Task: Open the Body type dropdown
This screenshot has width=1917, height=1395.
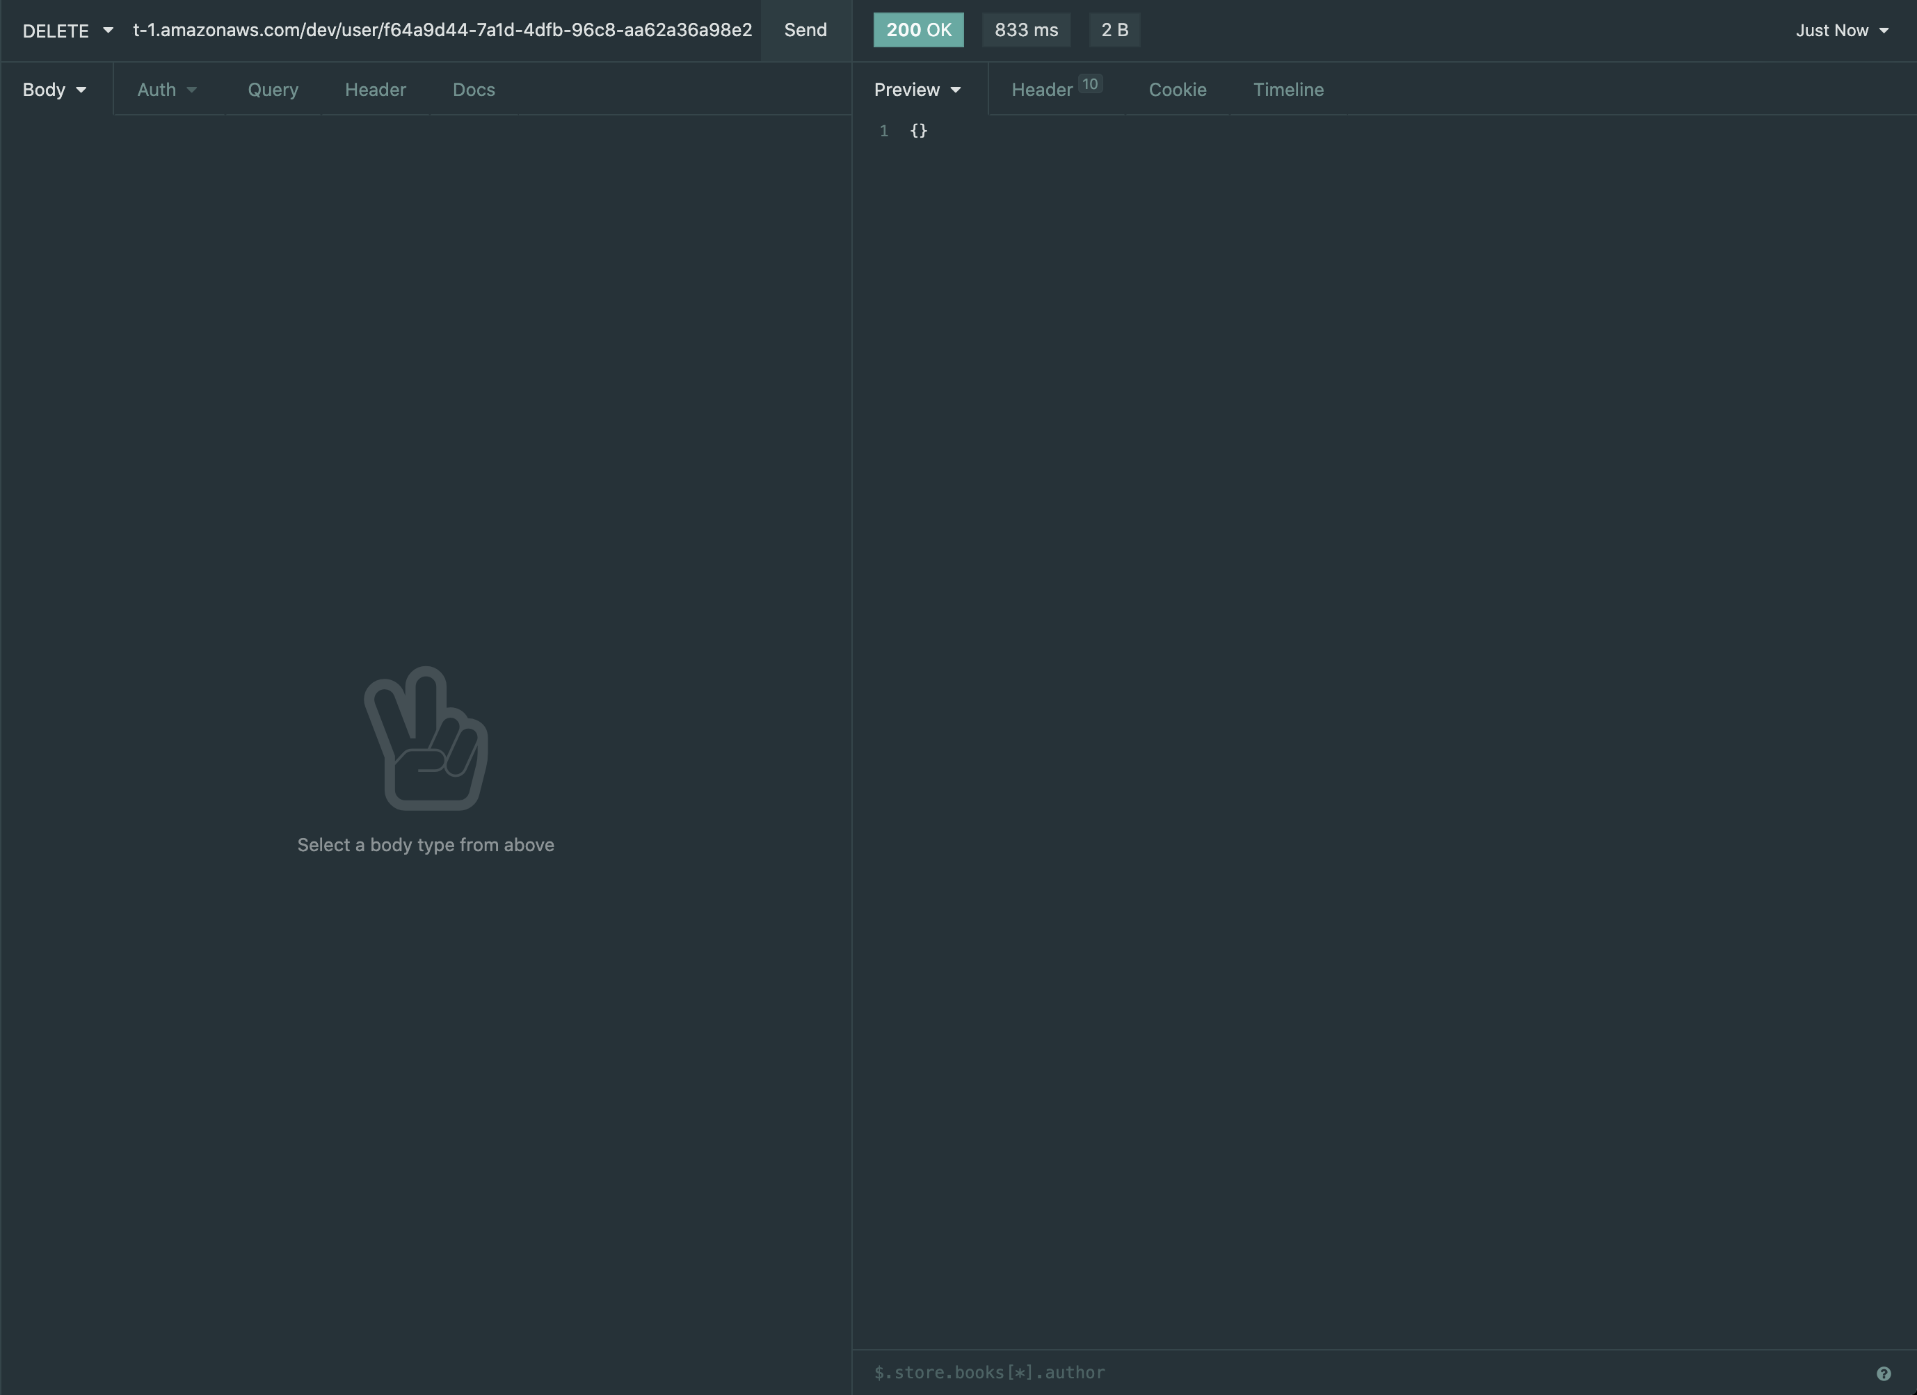Action: pos(54,90)
